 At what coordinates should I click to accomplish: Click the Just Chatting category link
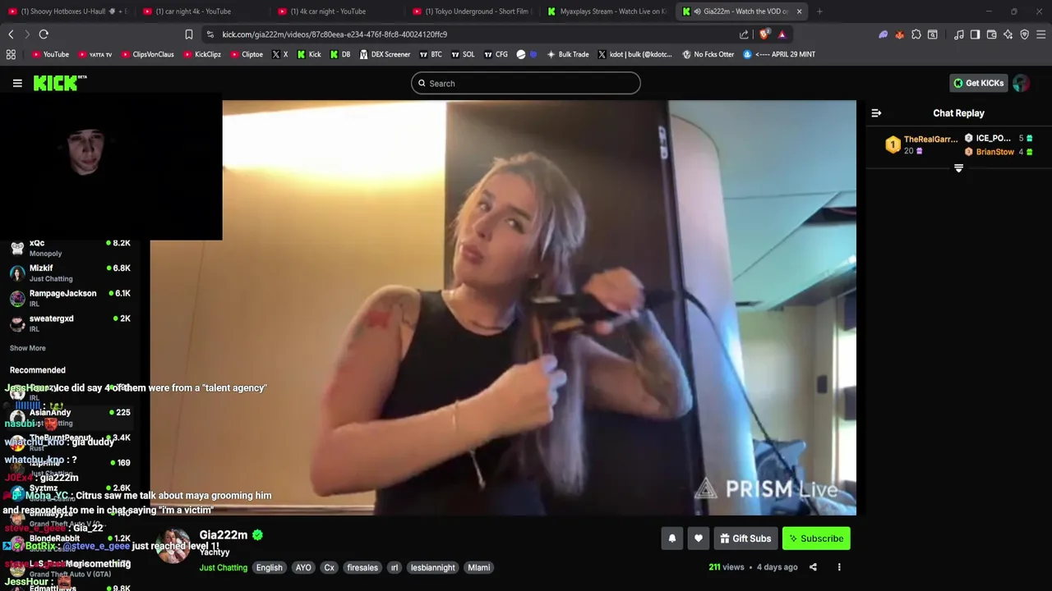point(223,567)
